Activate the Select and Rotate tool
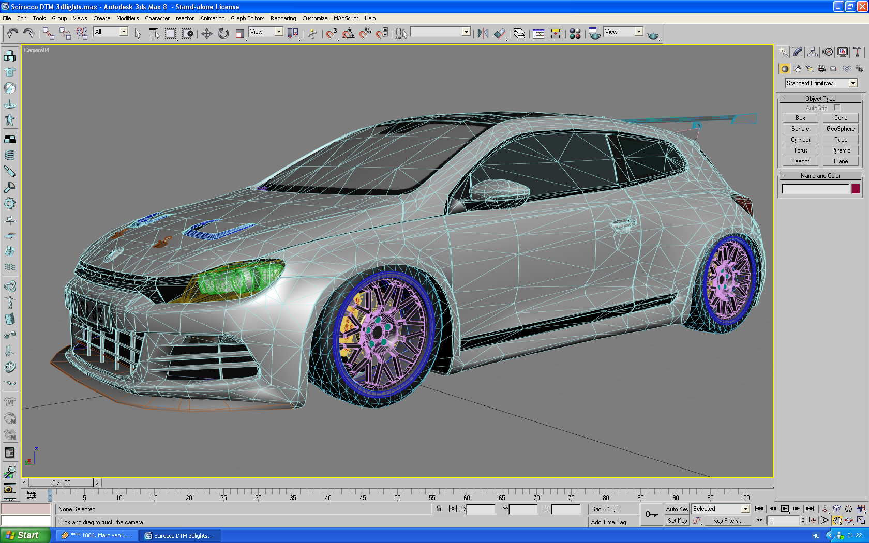The image size is (869, 543). 223,34
